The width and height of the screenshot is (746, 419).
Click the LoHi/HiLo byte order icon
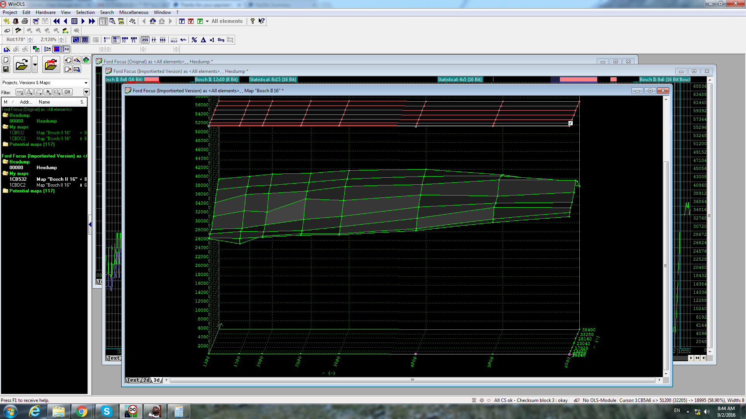174,40
